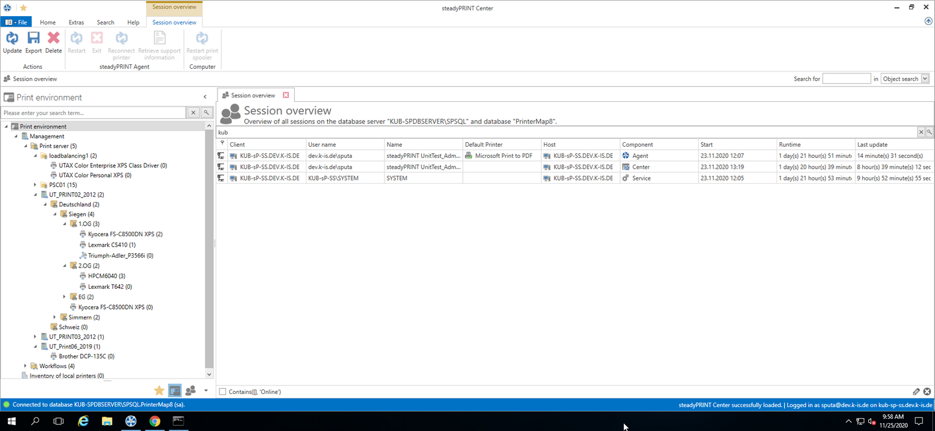This screenshot has width=935, height=431.
Task: Select the print environment view icon
Action: pos(175,390)
